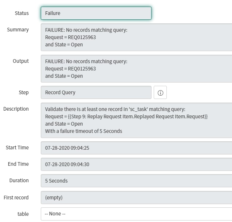Click the First record label

pos(16,198)
